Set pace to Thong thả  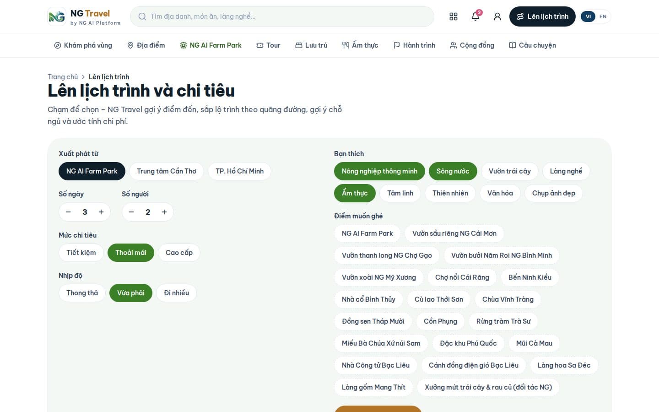[82, 293]
